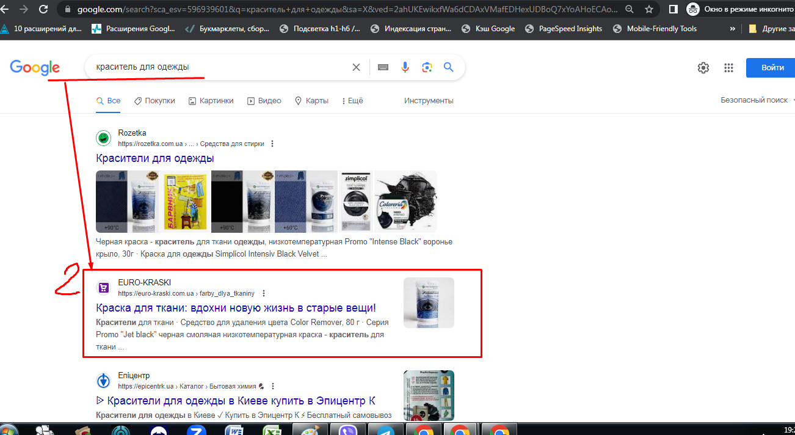The width and height of the screenshot is (795, 435).
Task: Switch to the Видео tab
Action: (x=264, y=101)
